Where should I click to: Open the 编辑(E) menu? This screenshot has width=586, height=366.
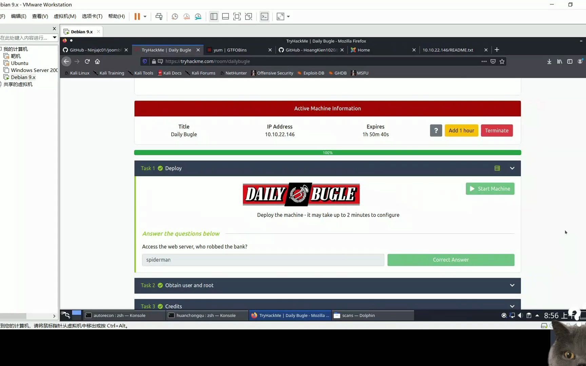(x=19, y=16)
